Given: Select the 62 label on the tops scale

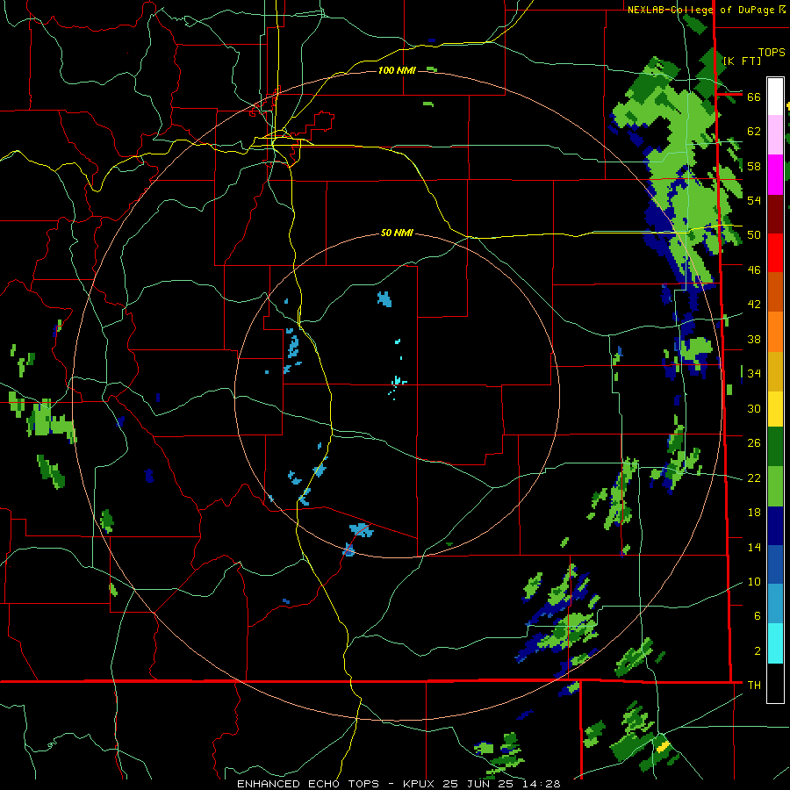Looking at the screenshot, I should click(x=754, y=132).
